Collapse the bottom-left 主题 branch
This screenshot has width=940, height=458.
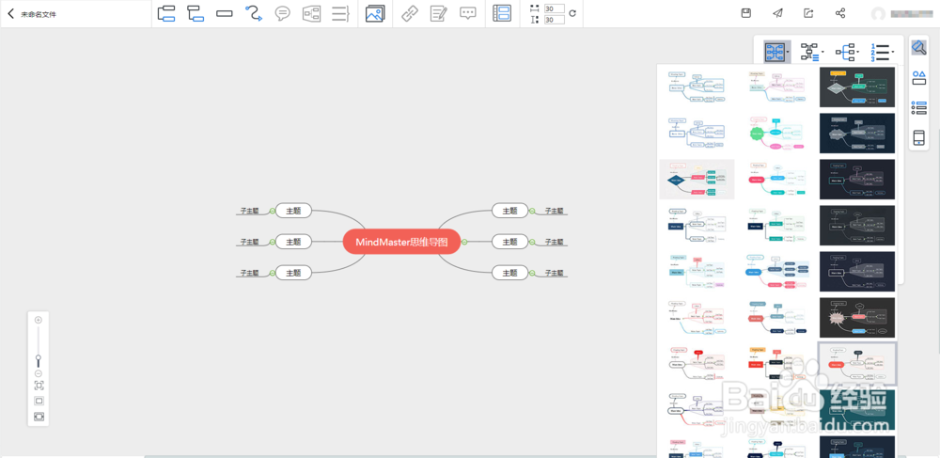coord(273,273)
